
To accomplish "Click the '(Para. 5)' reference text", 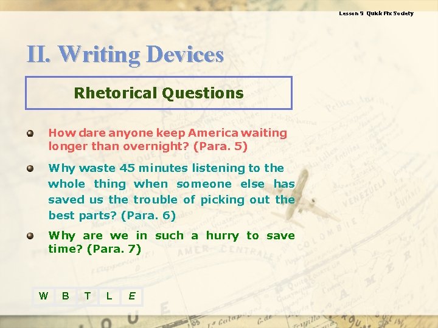I will (x=220, y=146).
